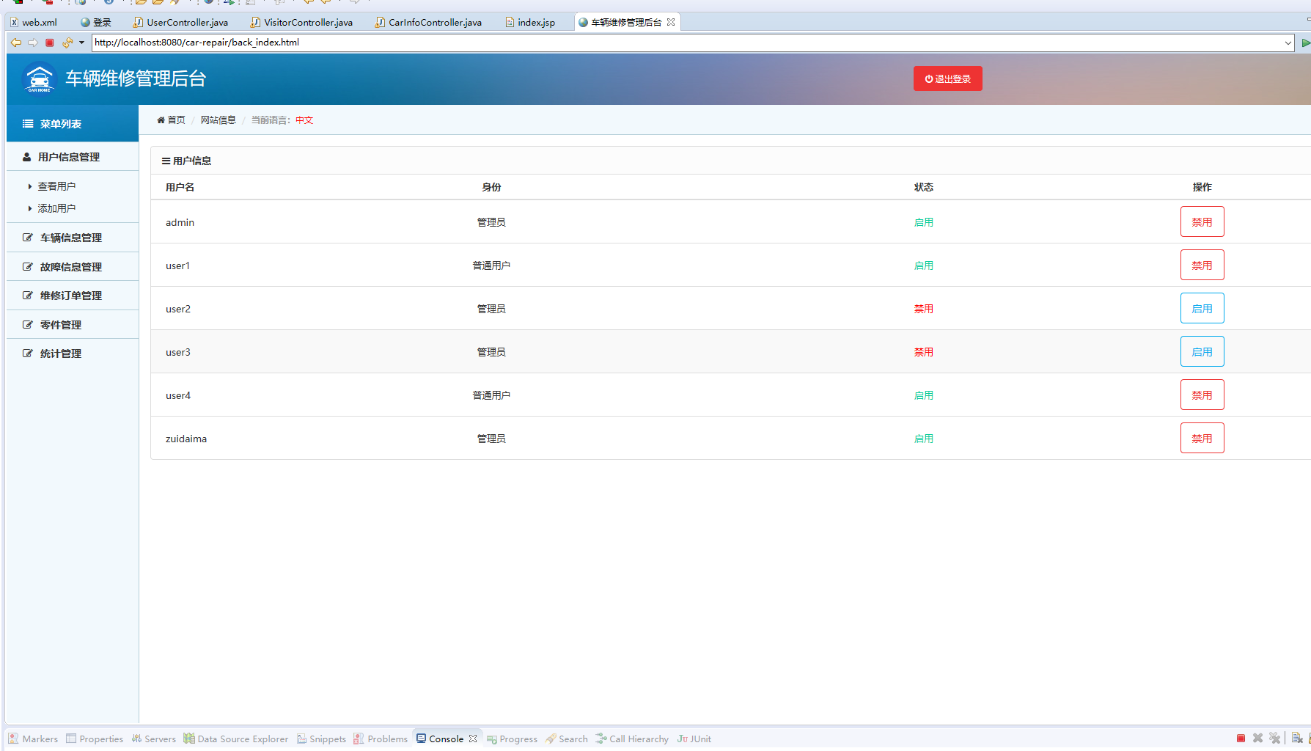1311x751 pixels.
Task: Disable the admin user account
Action: pos(1202,221)
